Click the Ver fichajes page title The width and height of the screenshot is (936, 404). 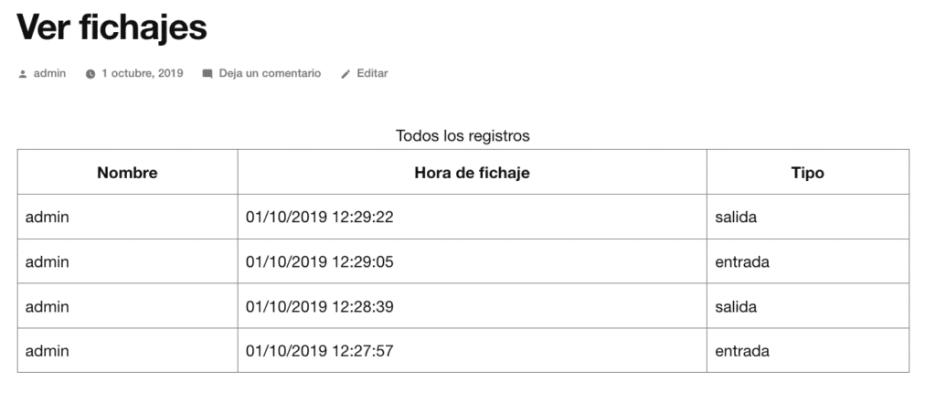(112, 27)
